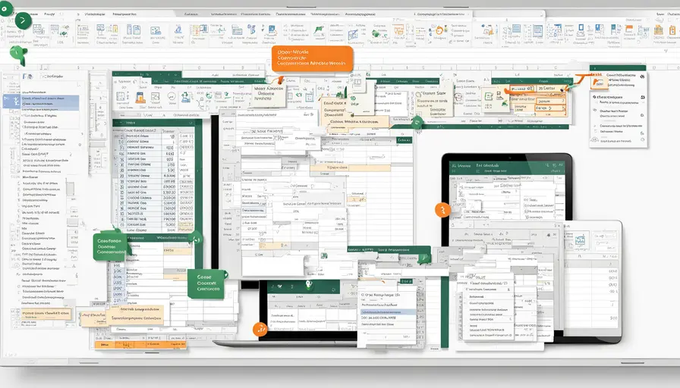
Task: Select the orange icon in the right panel header
Action: [x=596, y=78]
